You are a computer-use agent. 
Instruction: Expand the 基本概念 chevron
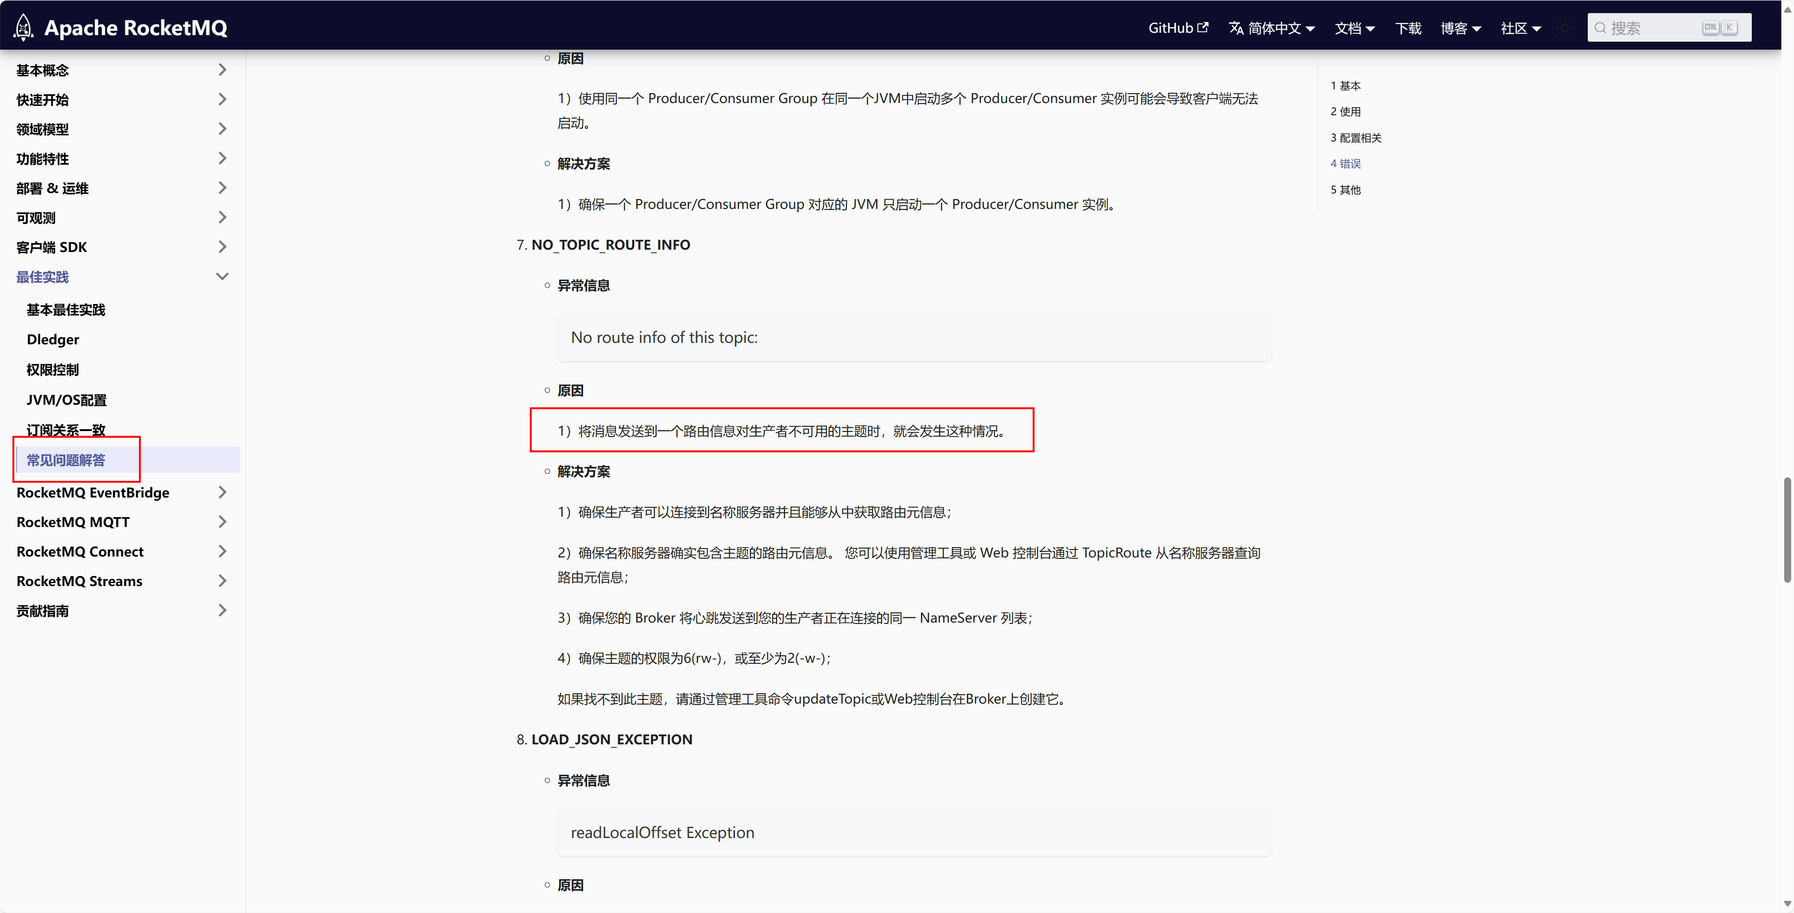pyautogui.click(x=222, y=70)
